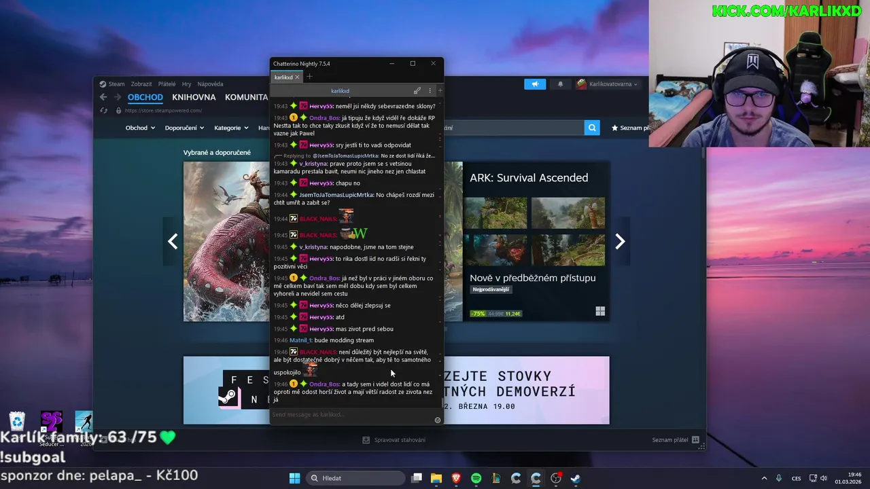Open Brave browser from taskbar
The image size is (870, 489).
(456, 478)
